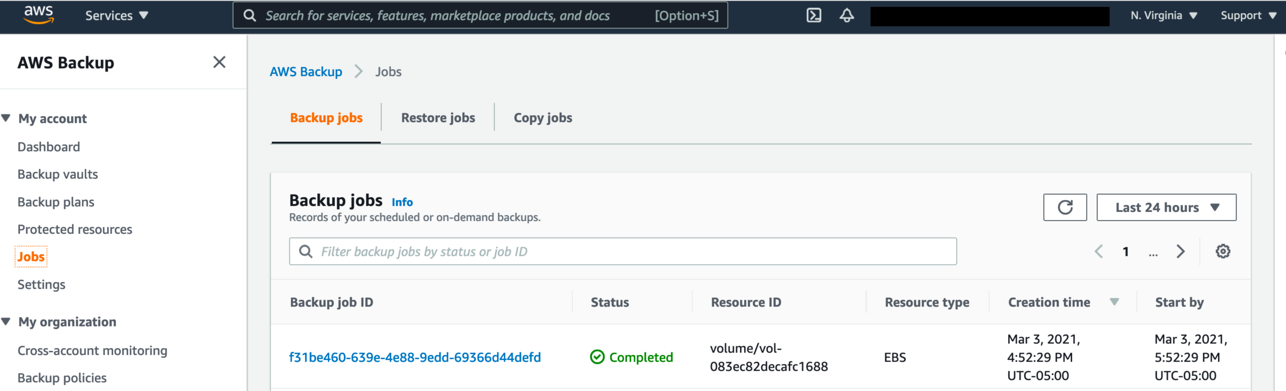Viewport: 1286px width, 391px height.
Task: Switch to the Restore jobs tab
Action: [x=438, y=118]
